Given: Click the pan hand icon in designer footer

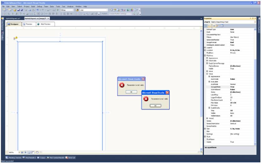Looking at the screenshot, I should click(x=37, y=152).
